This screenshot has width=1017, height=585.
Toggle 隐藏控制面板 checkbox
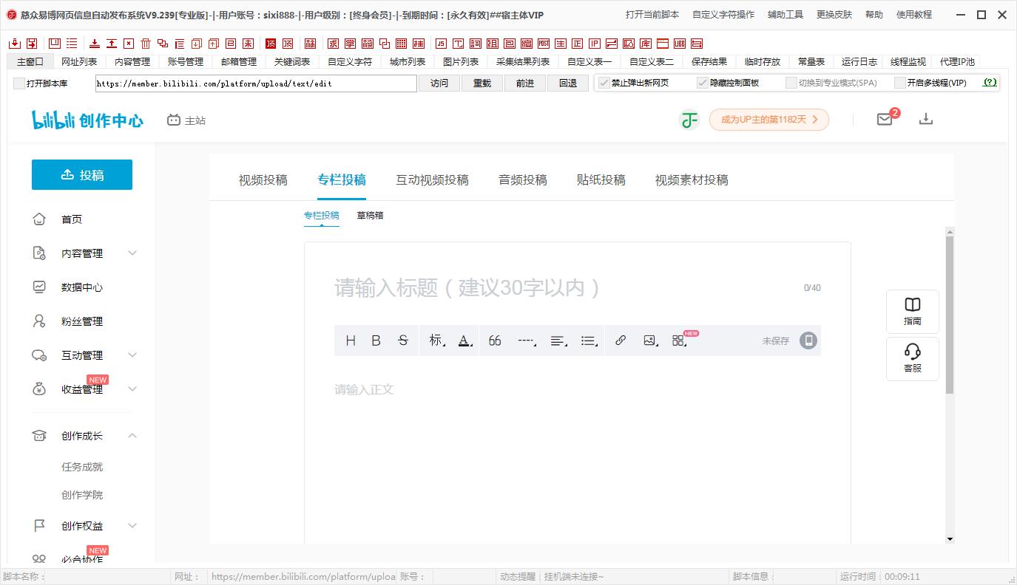[x=703, y=83]
